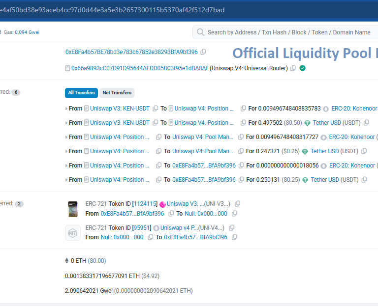The width and height of the screenshot is (378, 308).
Task: Open the 0x66a9893cC07D91D95644 router contract link
Action: pos(140,68)
